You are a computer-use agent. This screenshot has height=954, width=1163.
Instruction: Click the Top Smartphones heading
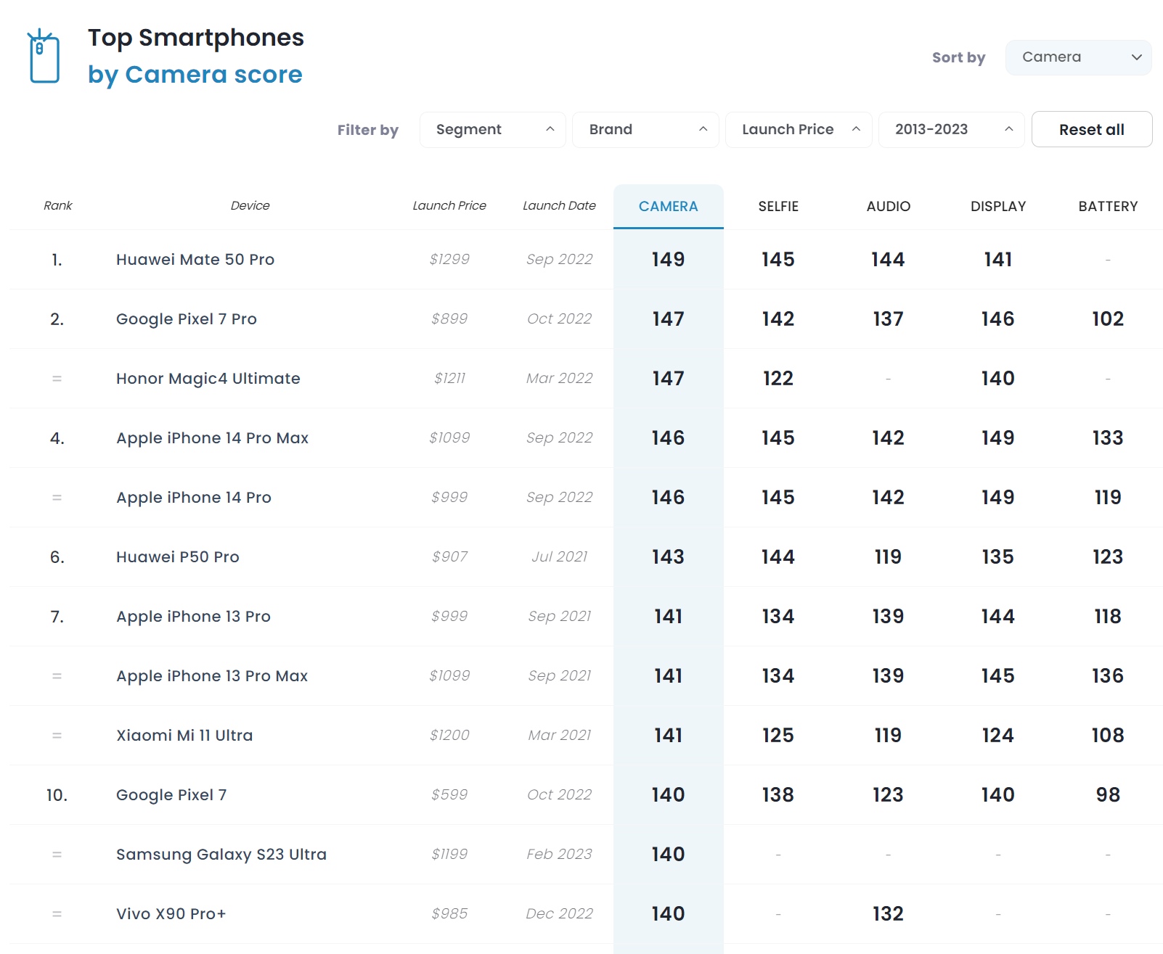click(x=196, y=38)
